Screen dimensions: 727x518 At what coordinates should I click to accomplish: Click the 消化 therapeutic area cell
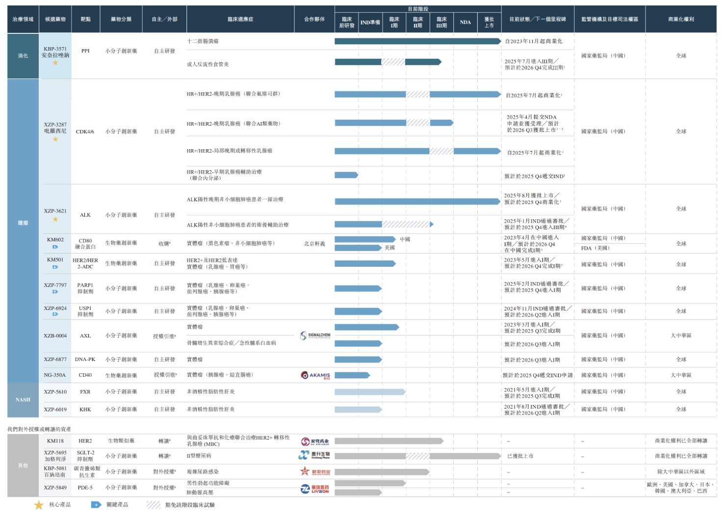(x=23, y=56)
